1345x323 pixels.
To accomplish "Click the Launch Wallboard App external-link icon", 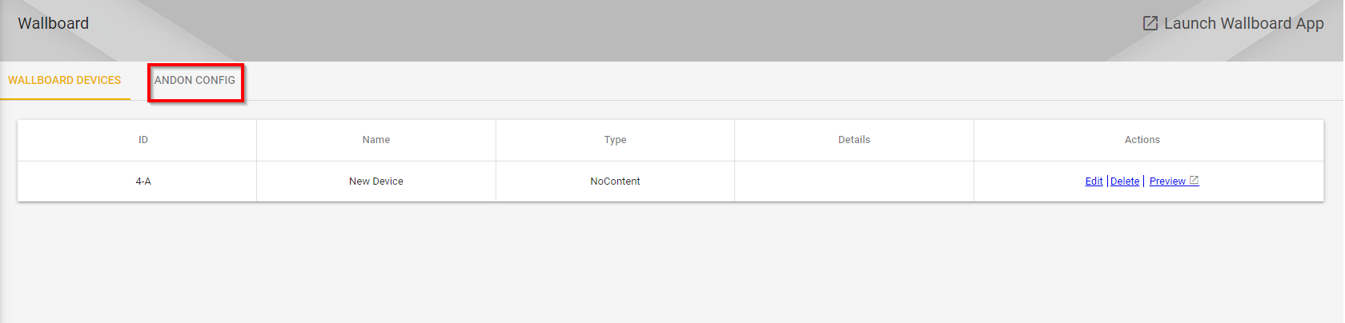I will coord(1150,23).
